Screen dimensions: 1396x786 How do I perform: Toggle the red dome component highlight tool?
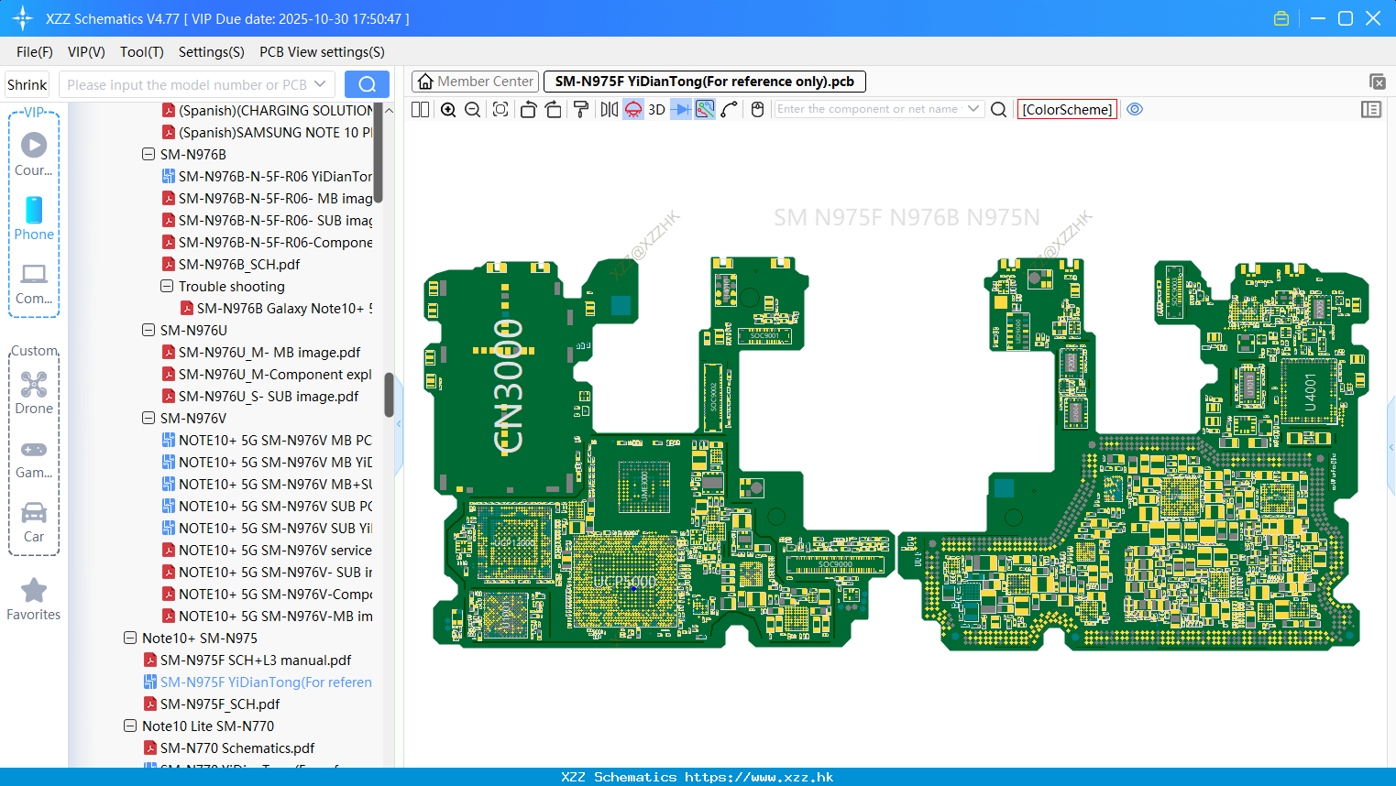pos(633,109)
